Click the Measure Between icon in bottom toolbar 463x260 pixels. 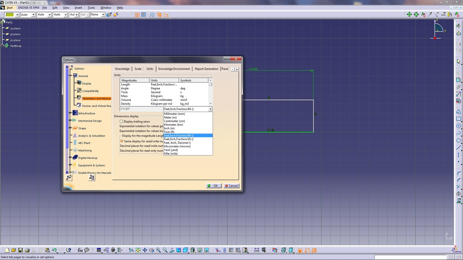click(x=256, y=250)
